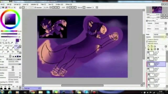
Task: Merge selected layer down icon
Action: coord(151,49)
